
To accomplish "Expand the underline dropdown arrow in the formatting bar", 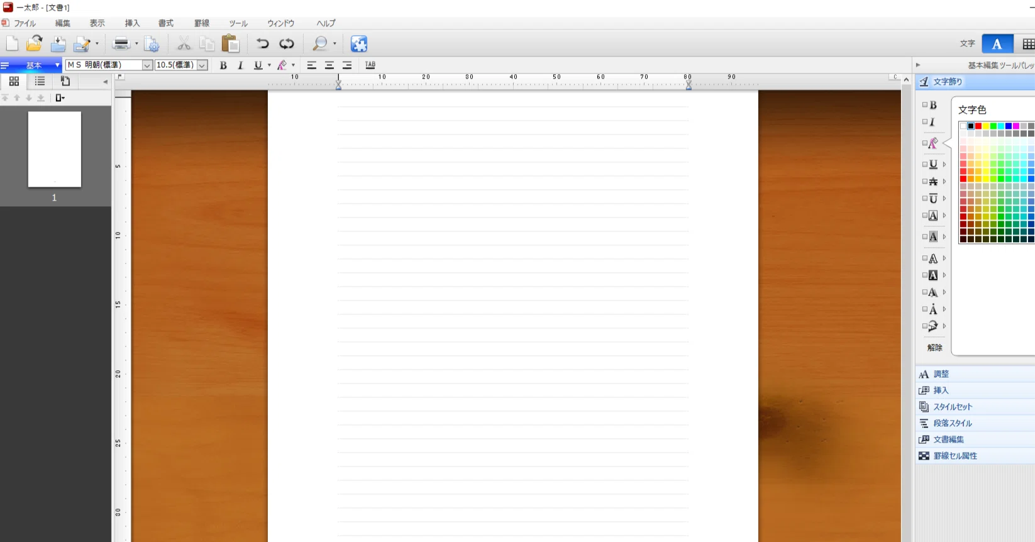I will [x=269, y=65].
